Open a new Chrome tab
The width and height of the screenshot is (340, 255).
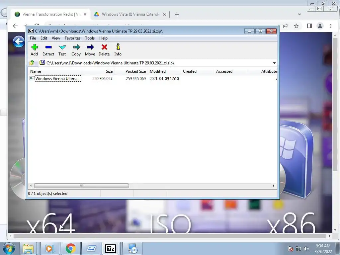pos(177,14)
